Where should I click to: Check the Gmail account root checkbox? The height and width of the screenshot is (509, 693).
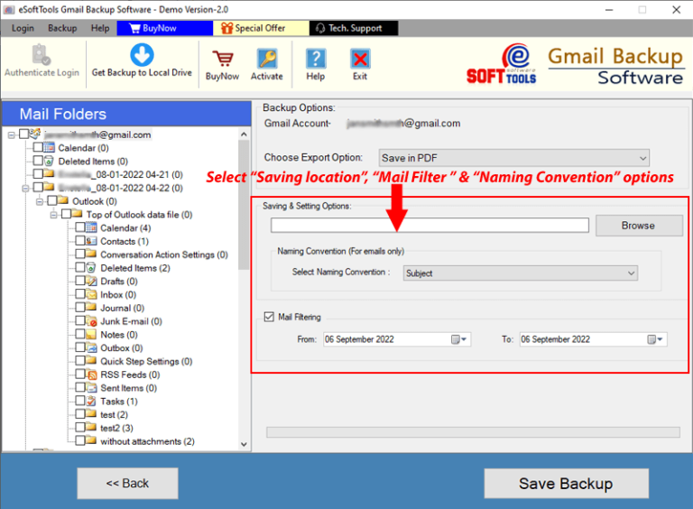pyautogui.click(x=23, y=134)
